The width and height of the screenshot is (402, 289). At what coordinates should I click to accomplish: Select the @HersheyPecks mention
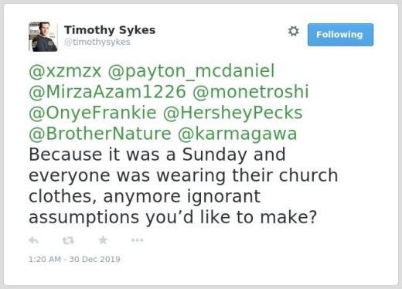click(233, 113)
